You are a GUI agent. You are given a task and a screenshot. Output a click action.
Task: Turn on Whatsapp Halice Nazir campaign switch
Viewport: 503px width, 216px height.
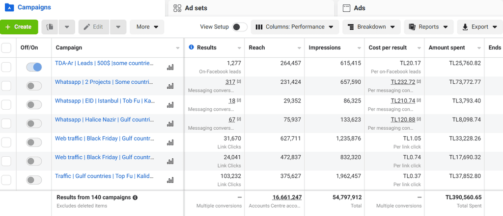coord(34,123)
